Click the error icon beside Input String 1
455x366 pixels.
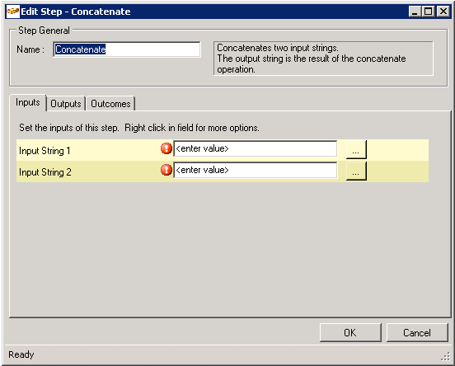click(167, 148)
